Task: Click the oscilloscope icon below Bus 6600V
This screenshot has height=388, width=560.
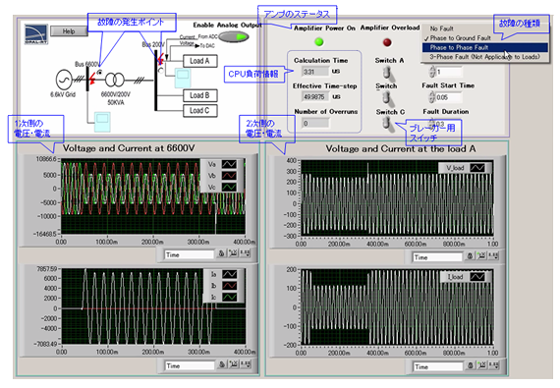Action: [102, 122]
